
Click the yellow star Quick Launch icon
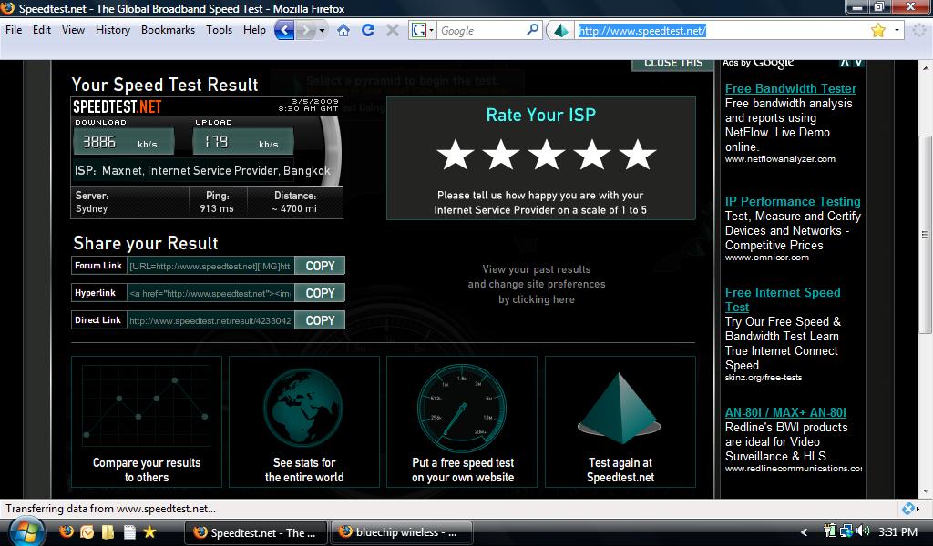(149, 531)
